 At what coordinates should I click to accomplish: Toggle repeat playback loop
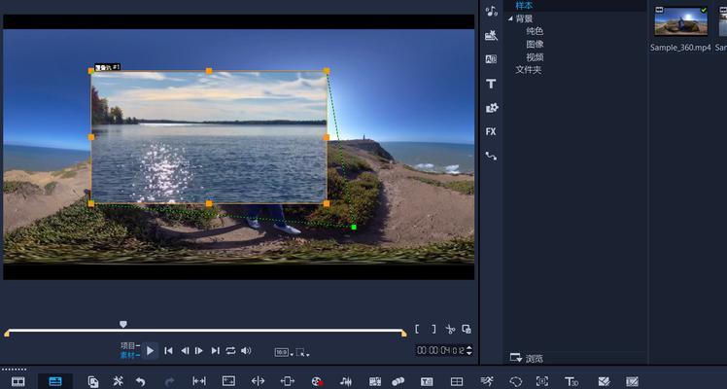coord(230,351)
